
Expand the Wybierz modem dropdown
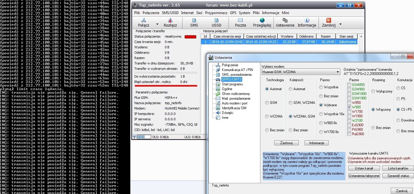point(337,72)
